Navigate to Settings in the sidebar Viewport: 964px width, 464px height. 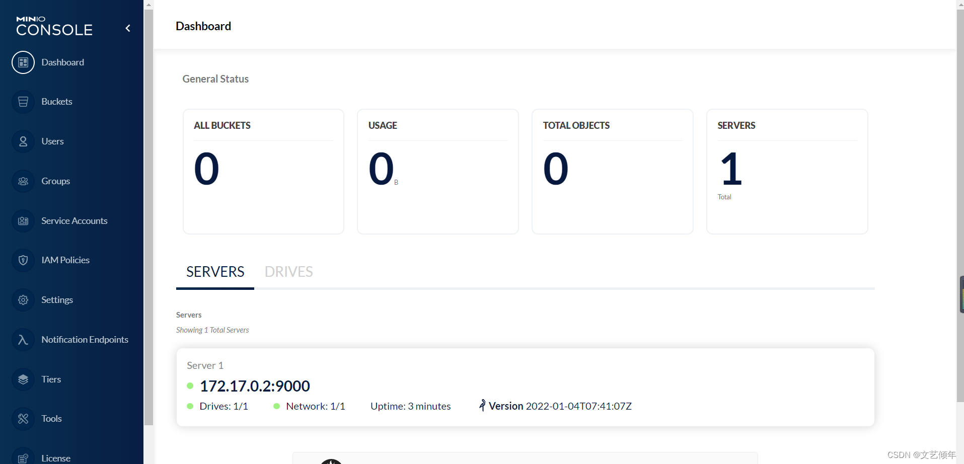point(57,300)
